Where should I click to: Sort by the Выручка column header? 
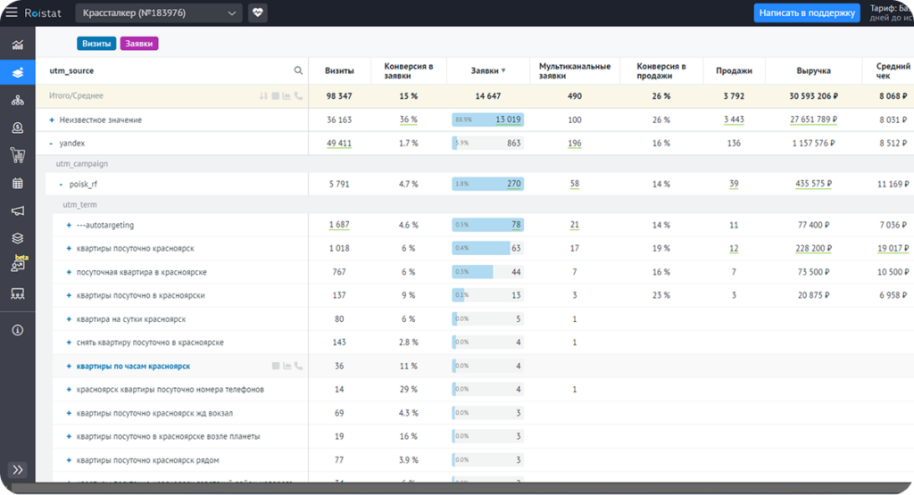click(x=813, y=70)
